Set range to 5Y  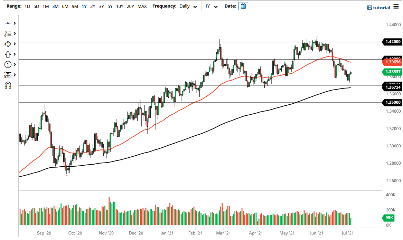click(110, 7)
